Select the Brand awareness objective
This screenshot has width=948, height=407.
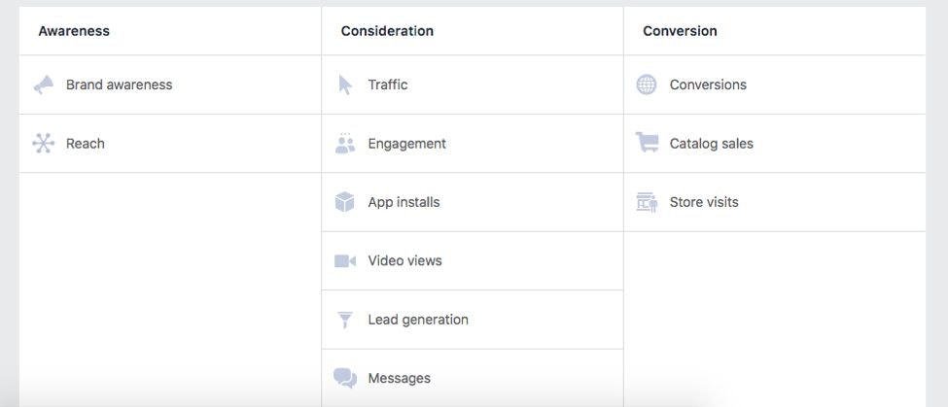119,85
